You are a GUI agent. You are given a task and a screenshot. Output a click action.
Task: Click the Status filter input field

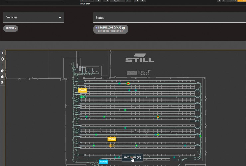[x=170, y=18]
